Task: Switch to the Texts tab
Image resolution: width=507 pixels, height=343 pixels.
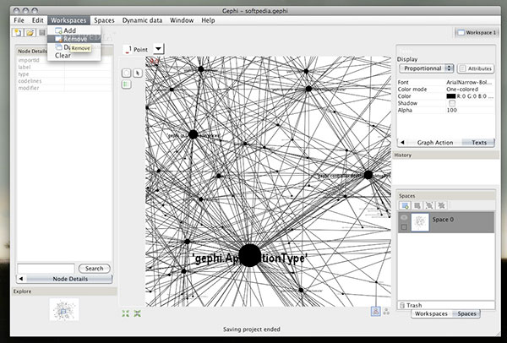Action: (478, 142)
